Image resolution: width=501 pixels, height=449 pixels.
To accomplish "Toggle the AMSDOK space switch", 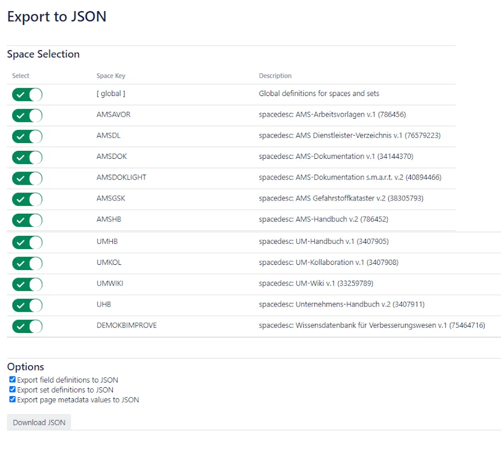I will pos(27,158).
